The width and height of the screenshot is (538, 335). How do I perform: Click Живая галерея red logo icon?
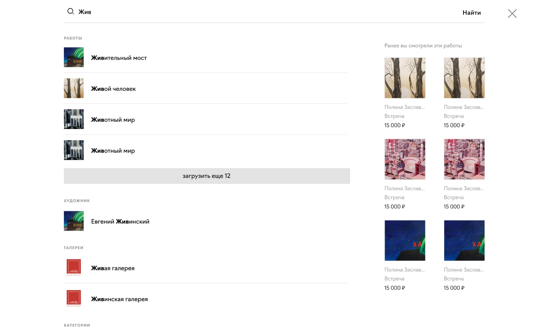(x=74, y=267)
